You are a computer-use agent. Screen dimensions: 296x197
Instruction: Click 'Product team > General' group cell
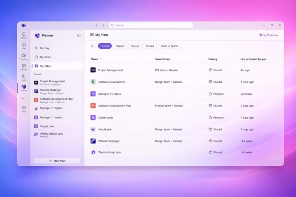169,106
